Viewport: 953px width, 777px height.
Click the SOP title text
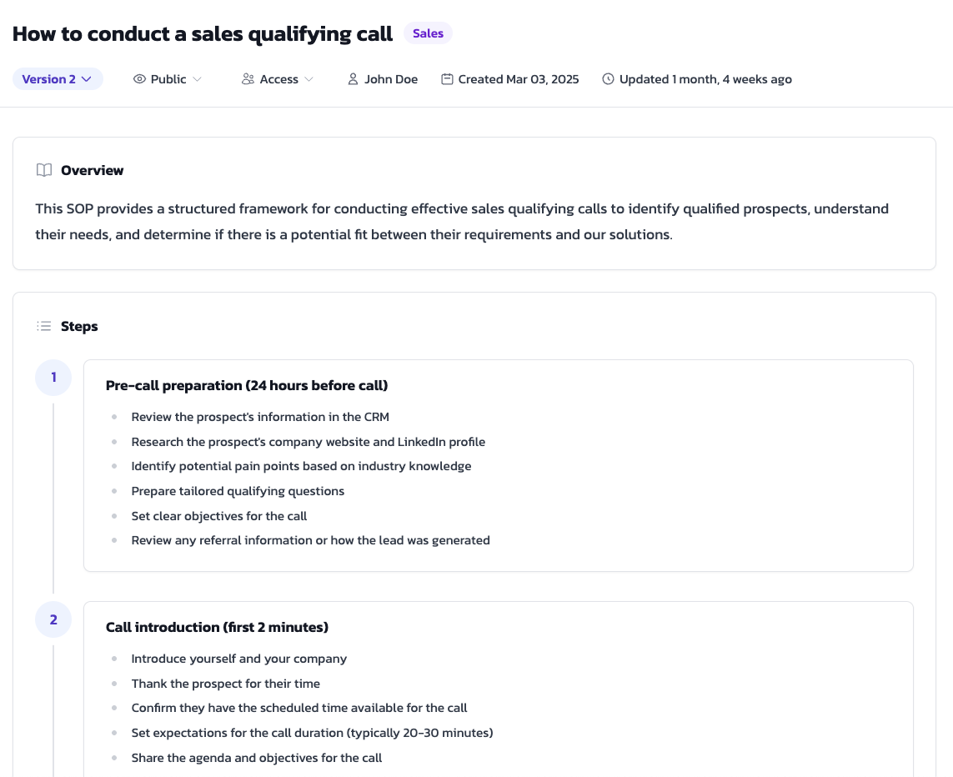(203, 34)
